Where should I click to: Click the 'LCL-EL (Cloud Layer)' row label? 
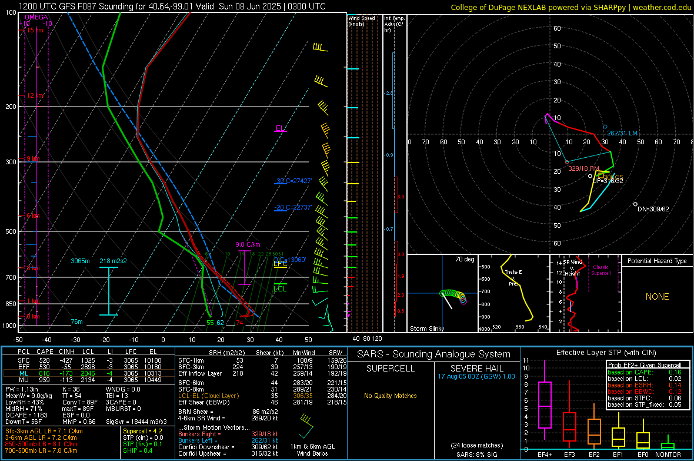208,396
